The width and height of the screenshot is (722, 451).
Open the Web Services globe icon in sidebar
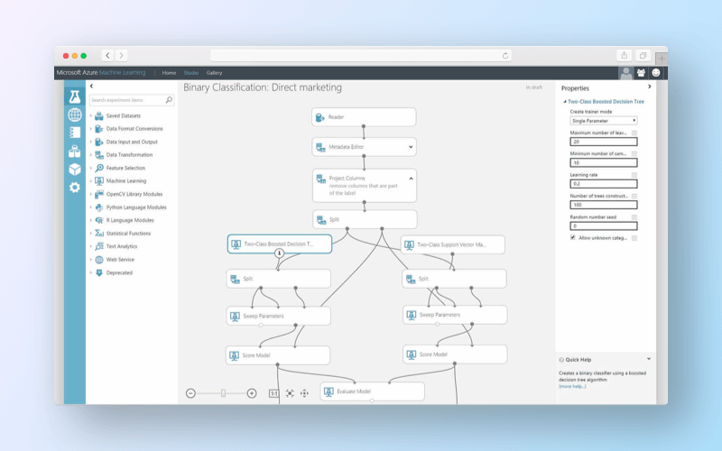75,115
